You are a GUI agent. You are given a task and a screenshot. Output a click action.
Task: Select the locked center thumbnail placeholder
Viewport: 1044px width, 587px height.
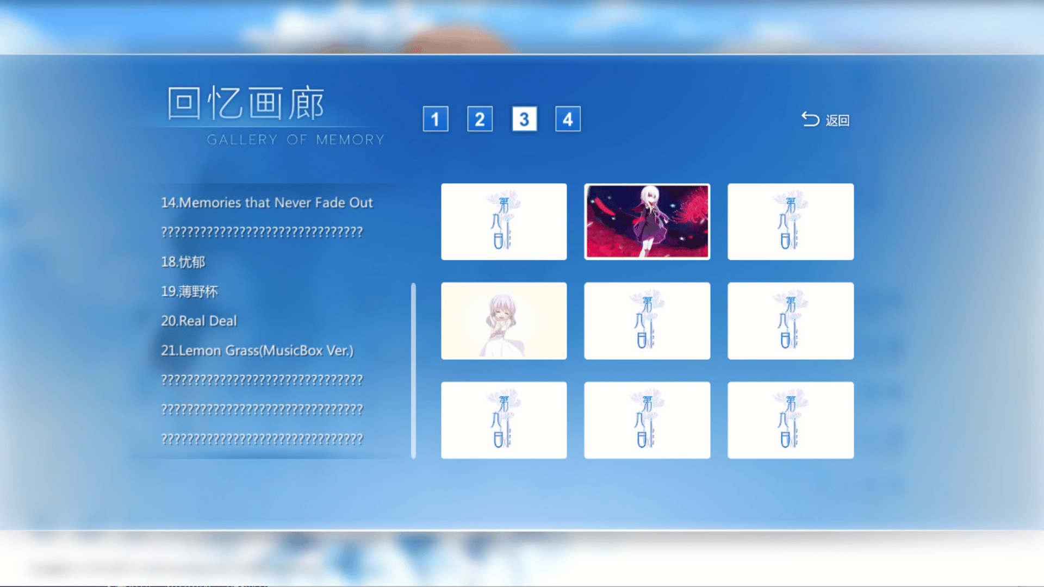(647, 321)
